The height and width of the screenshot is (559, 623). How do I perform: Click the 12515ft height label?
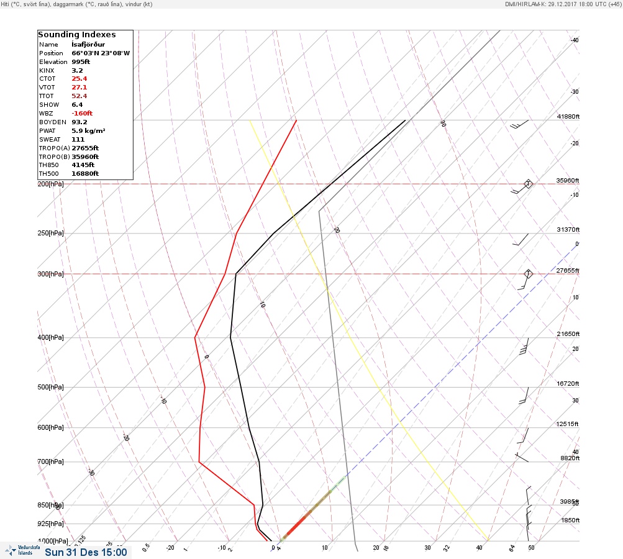[x=568, y=424]
